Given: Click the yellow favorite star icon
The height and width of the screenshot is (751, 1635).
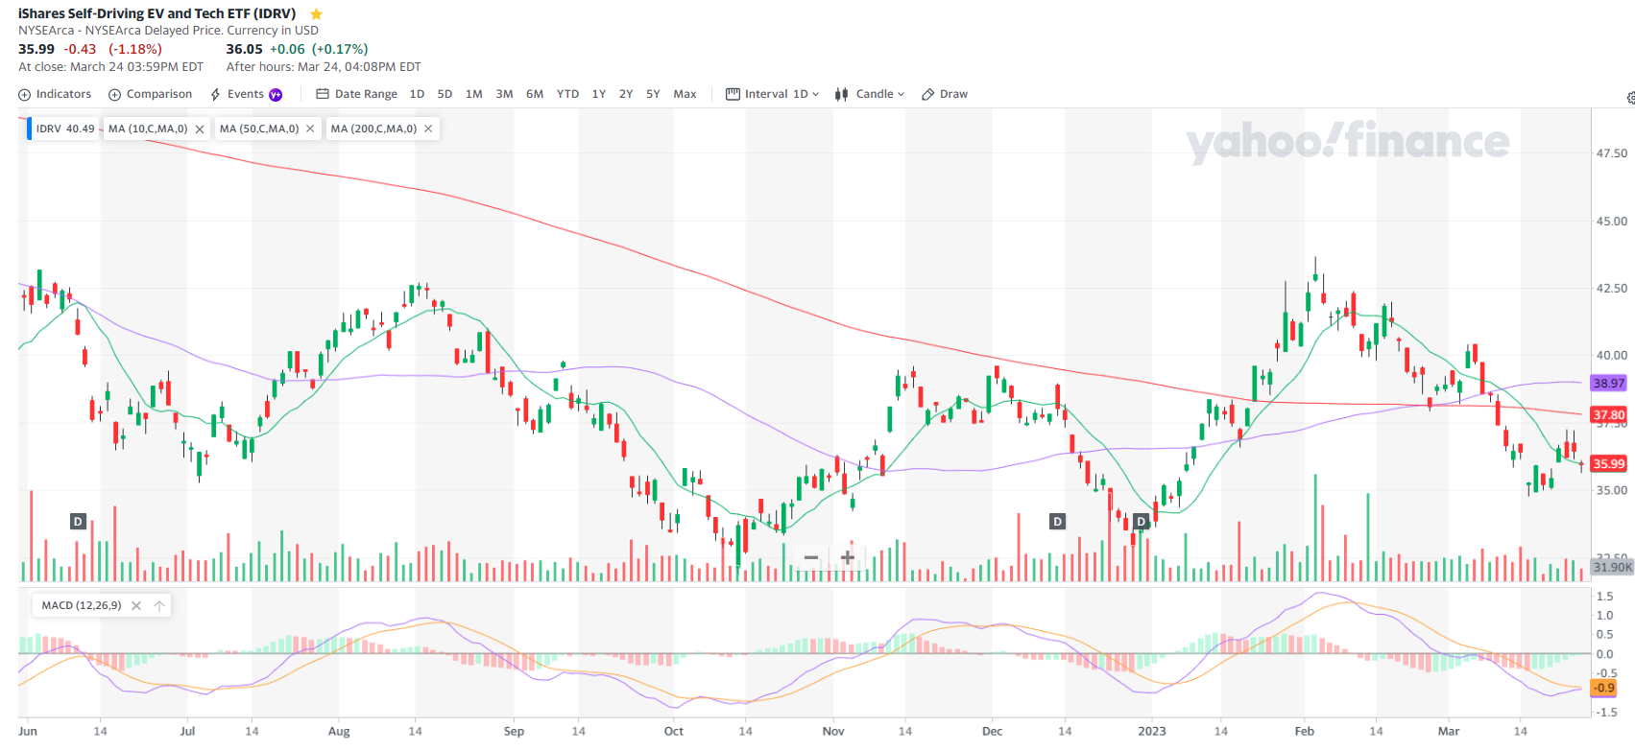Looking at the screenshot, I should [316, 14].
